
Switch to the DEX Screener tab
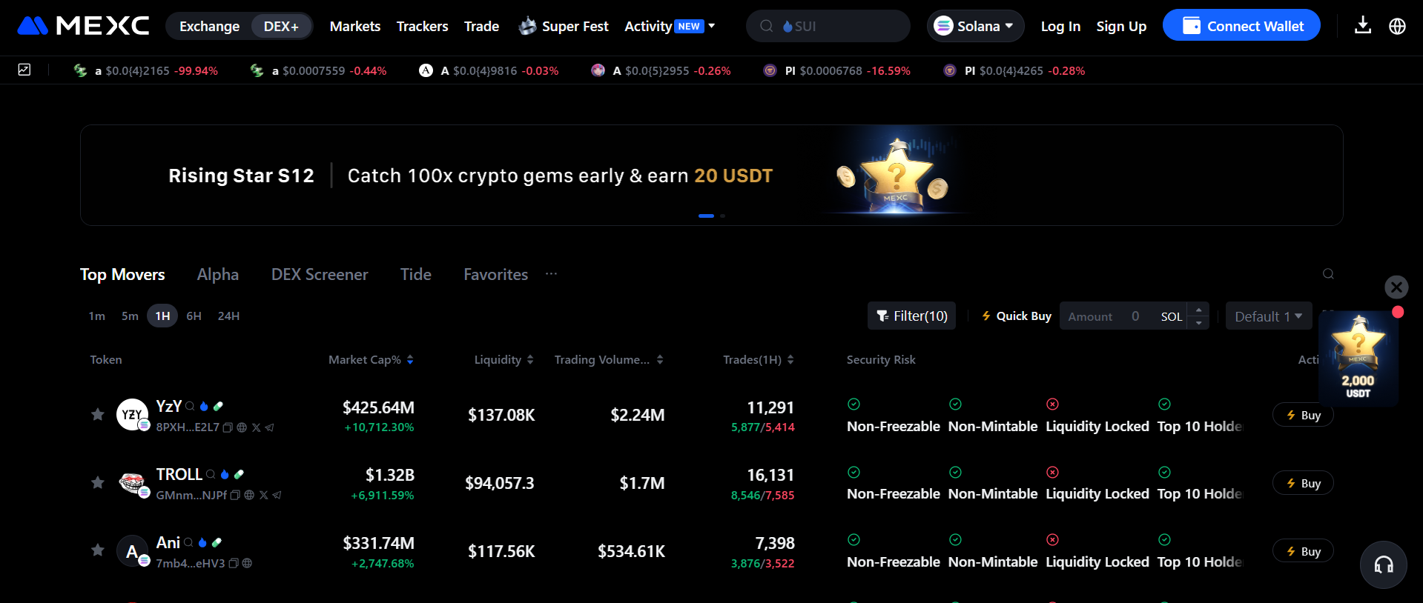(x=320, y=274)
